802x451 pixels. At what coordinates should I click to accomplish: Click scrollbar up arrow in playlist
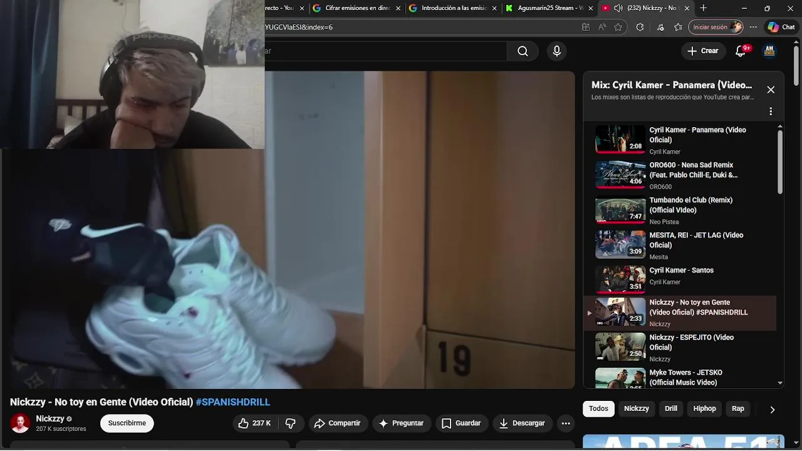tap(780, 127)
